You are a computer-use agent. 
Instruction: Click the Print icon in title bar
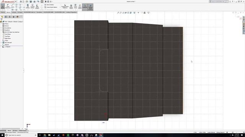point(34,2)
